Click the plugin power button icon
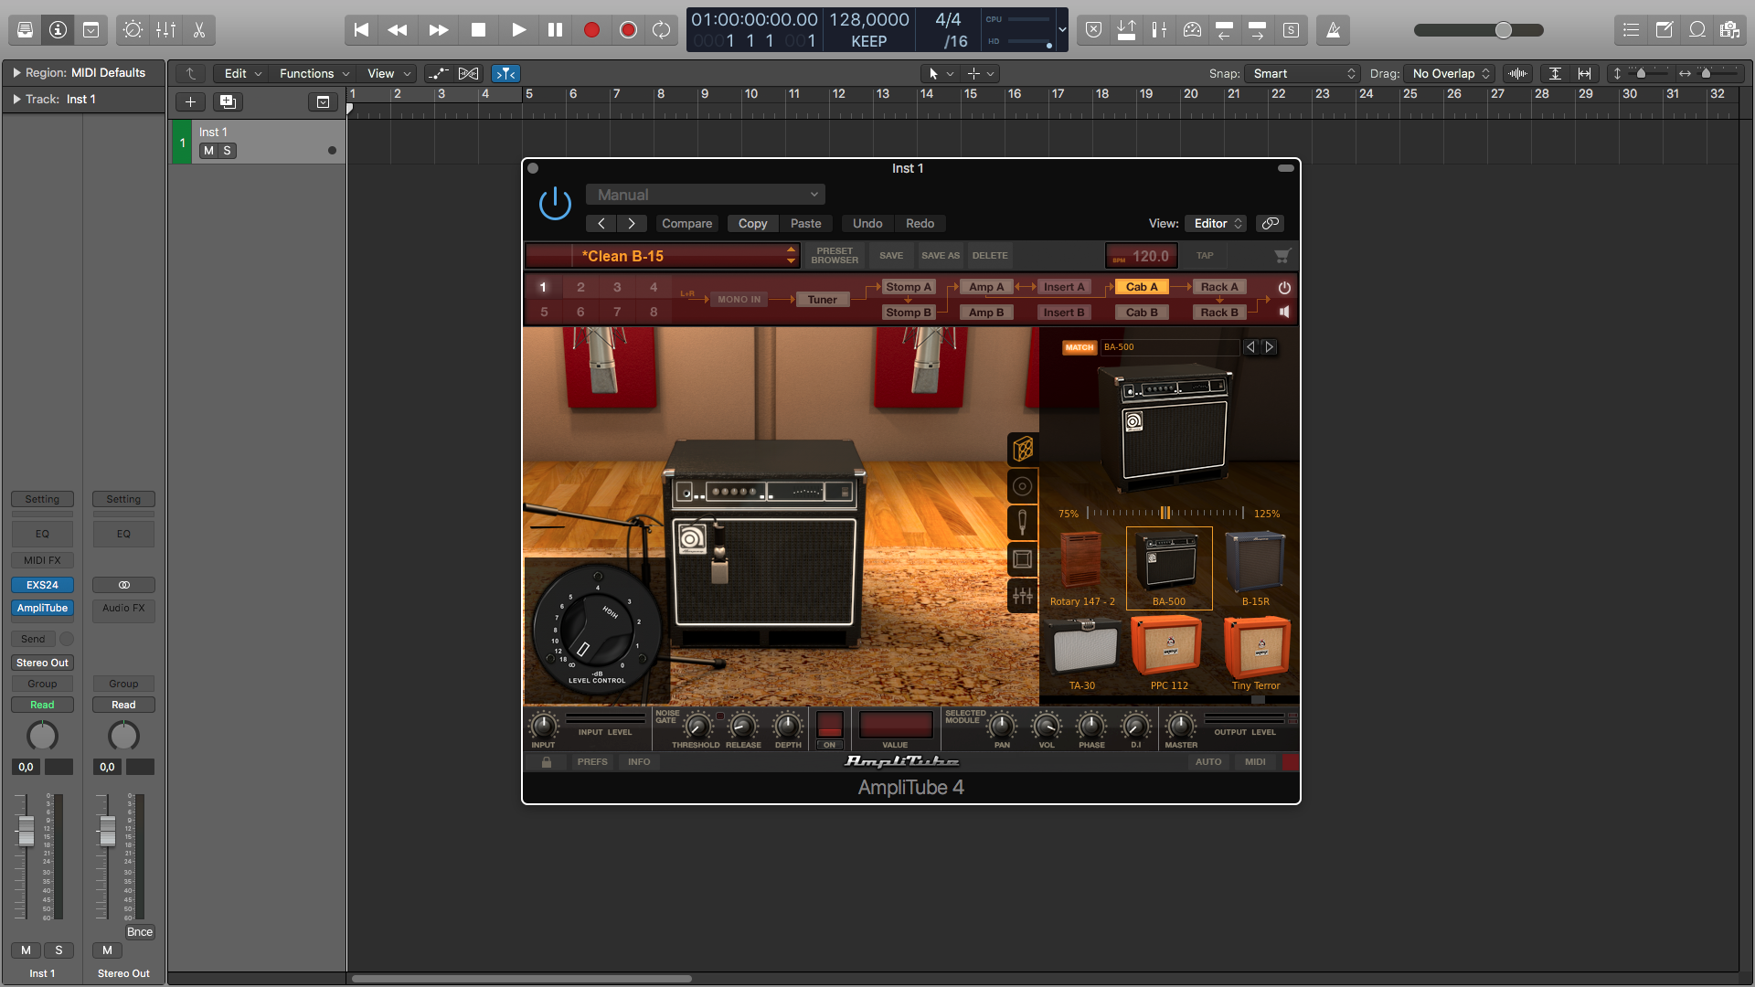Screen dimensions: 1755x987 pyautogui.click(x=555, y=203)
